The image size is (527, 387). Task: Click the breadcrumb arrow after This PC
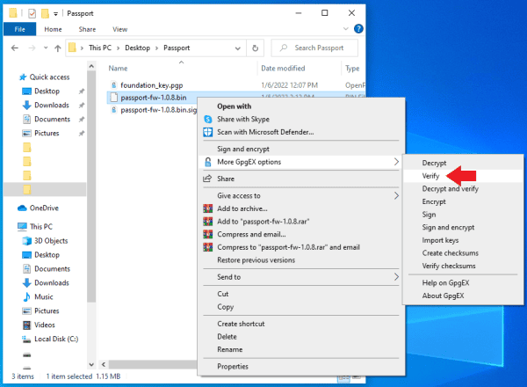(x=119, y=48)
